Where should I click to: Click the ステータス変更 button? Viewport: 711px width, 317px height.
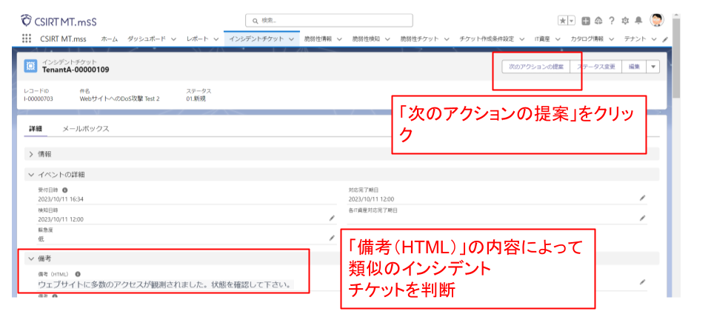click(595, 67)
